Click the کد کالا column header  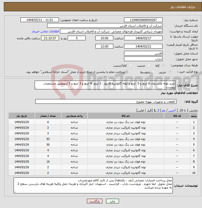pos(177,116)
